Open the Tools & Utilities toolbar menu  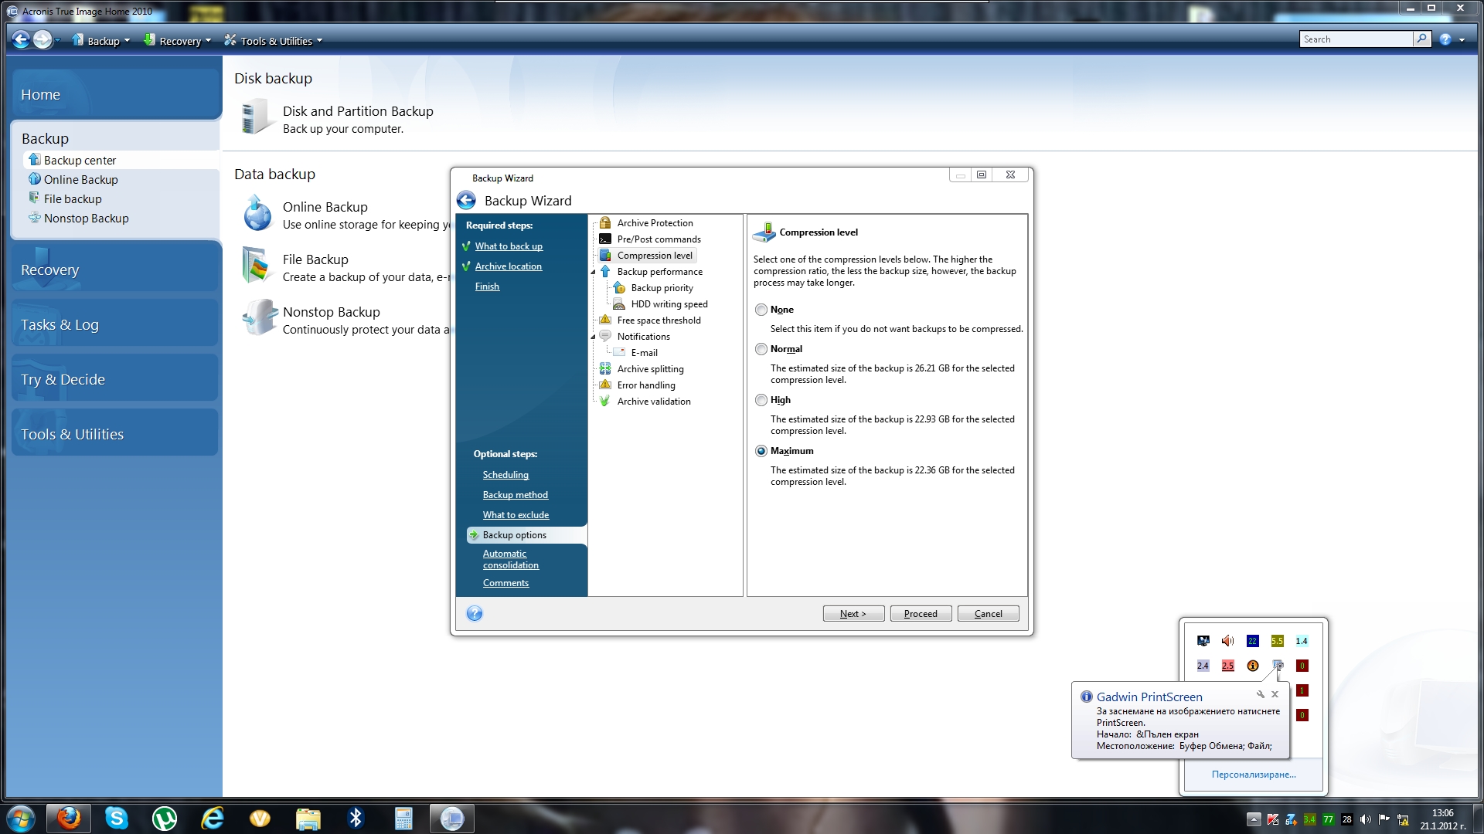tap(273, 41)
